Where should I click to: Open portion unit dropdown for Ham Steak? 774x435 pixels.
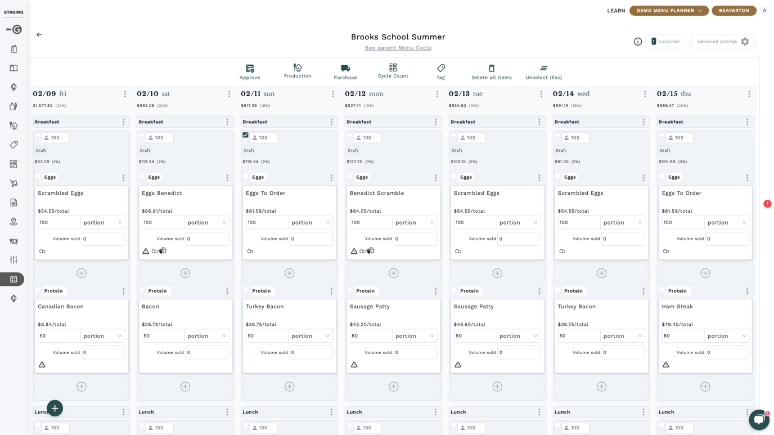[727, 336]
